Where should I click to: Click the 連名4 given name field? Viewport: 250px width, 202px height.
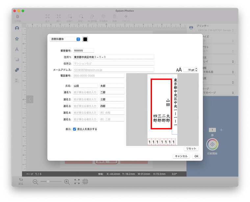coord(112,113)
